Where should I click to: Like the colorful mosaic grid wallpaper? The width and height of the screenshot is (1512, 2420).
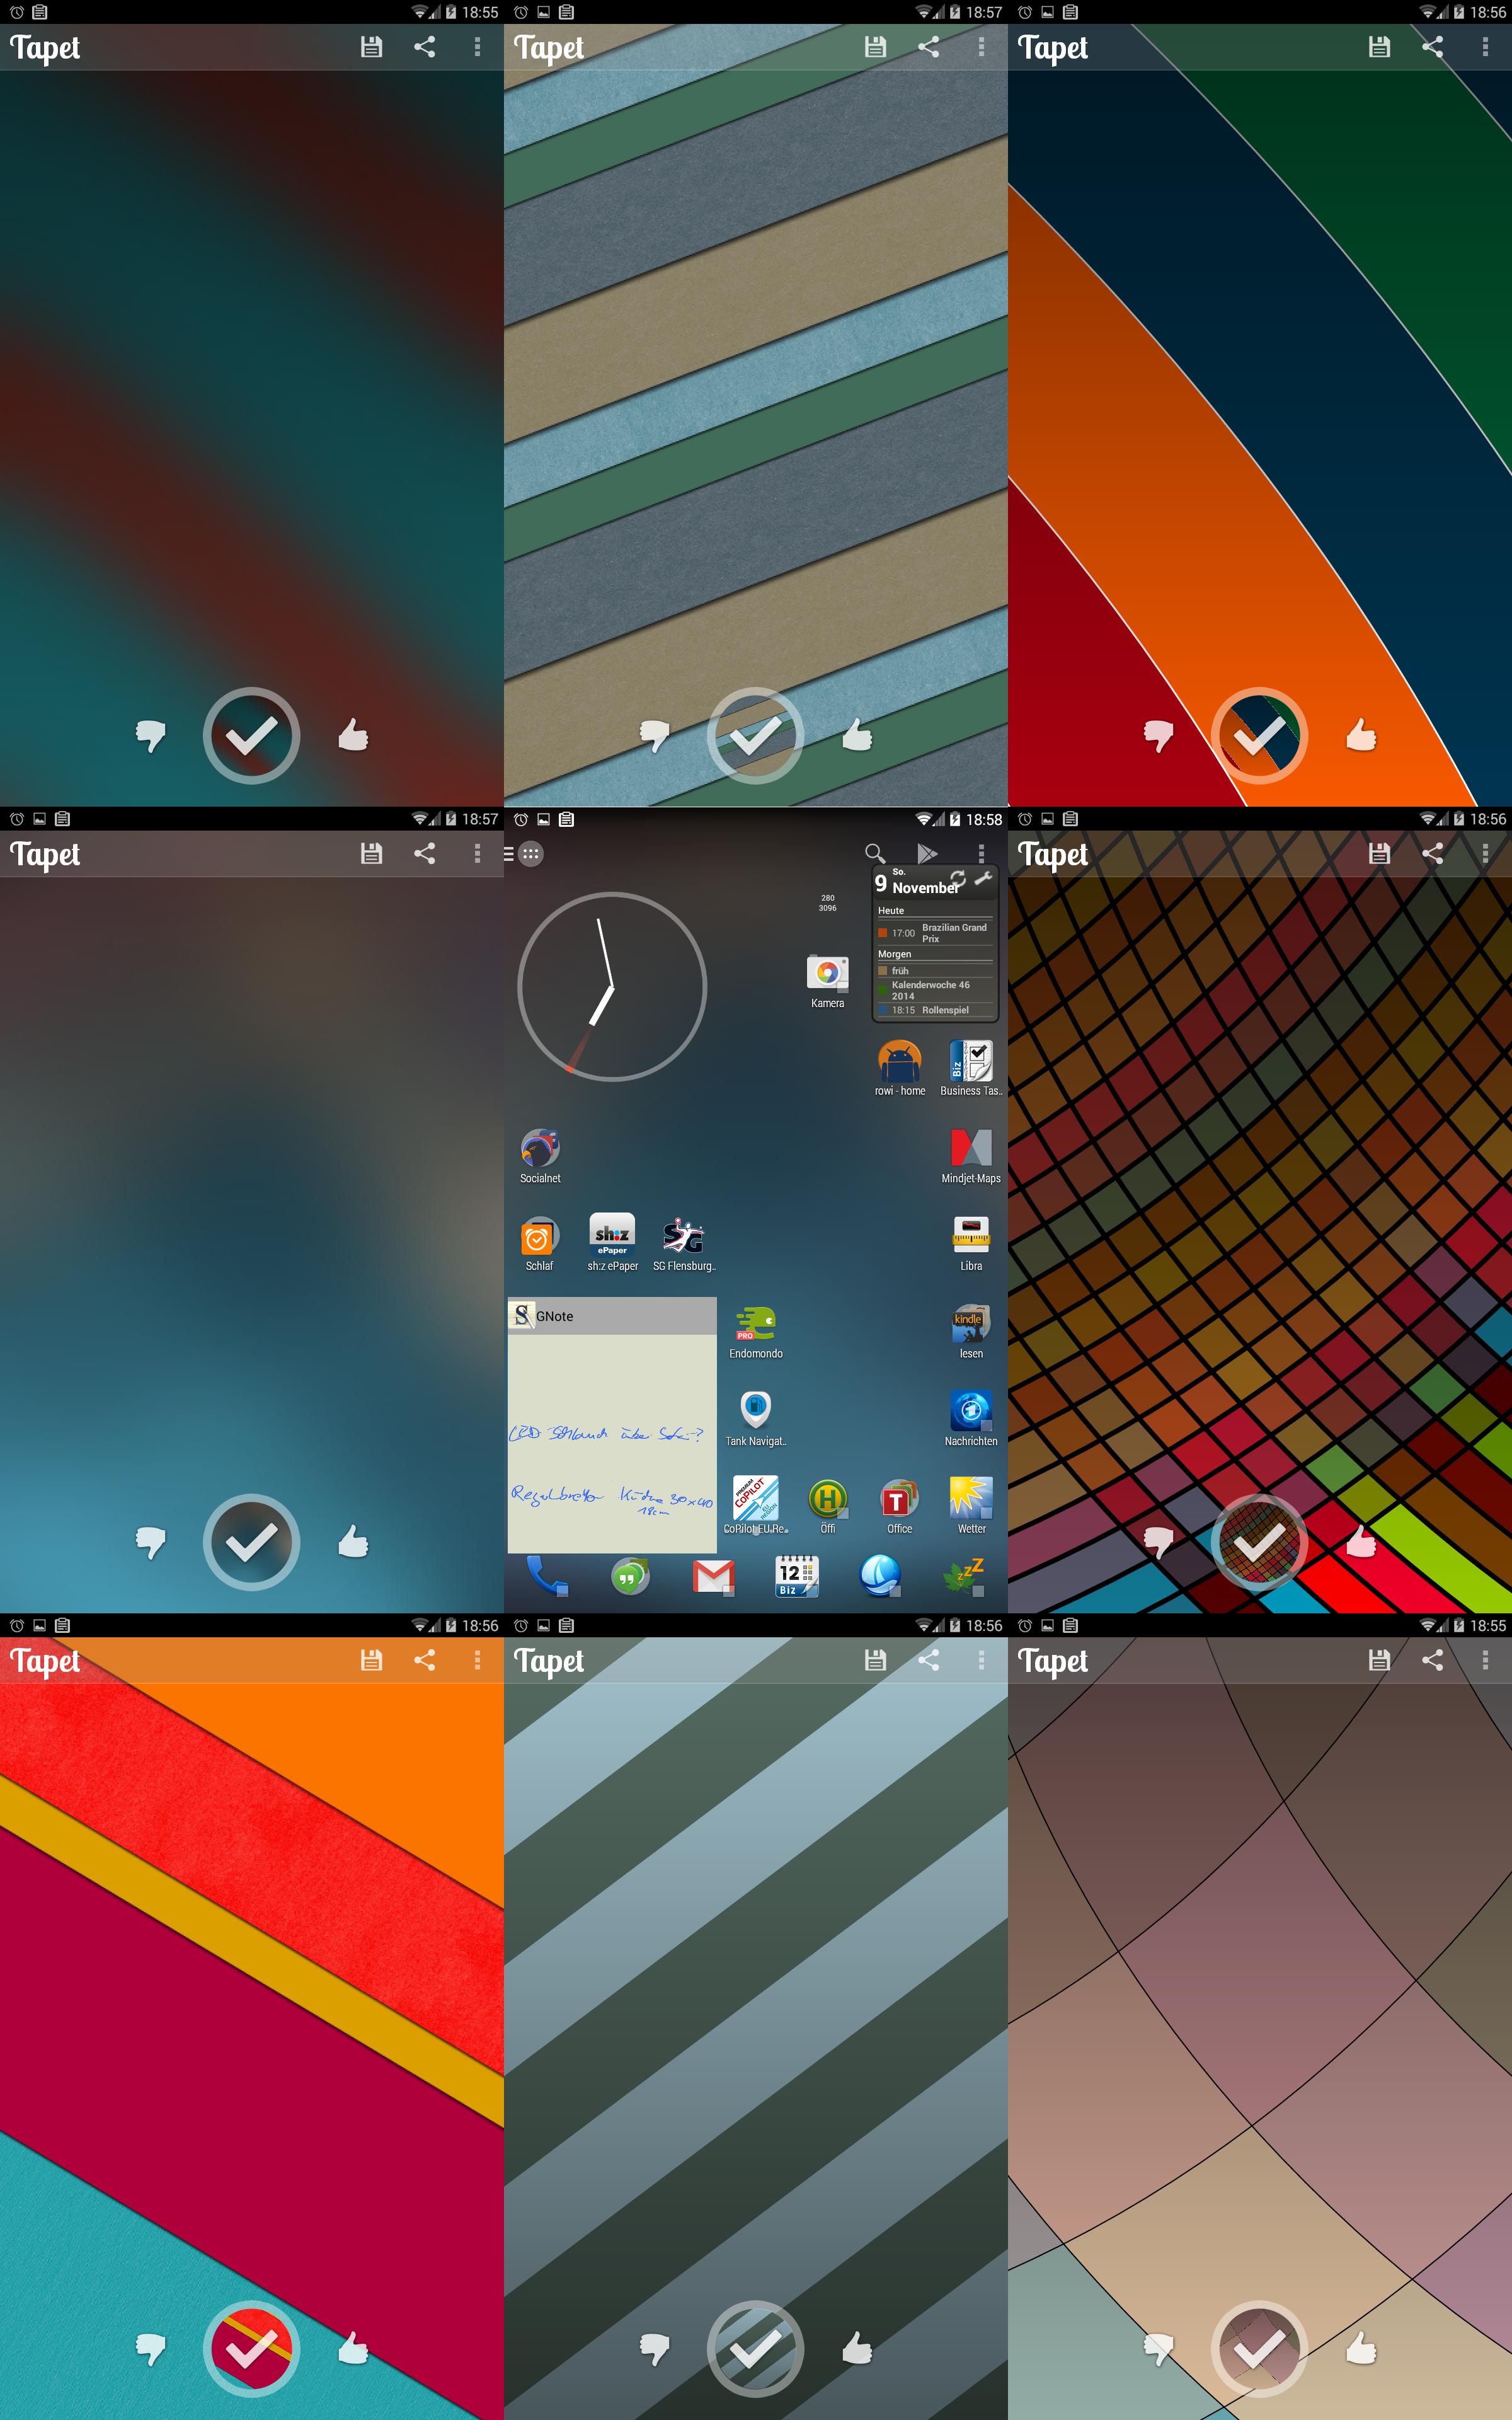1361,1542
